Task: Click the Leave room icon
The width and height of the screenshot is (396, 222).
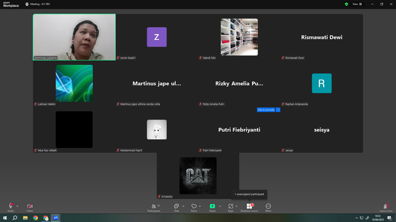Action: 385,206
